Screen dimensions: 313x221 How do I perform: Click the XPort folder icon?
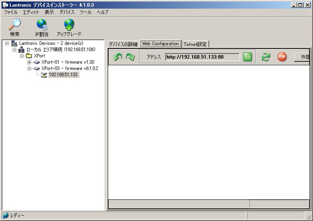point(29,56)
